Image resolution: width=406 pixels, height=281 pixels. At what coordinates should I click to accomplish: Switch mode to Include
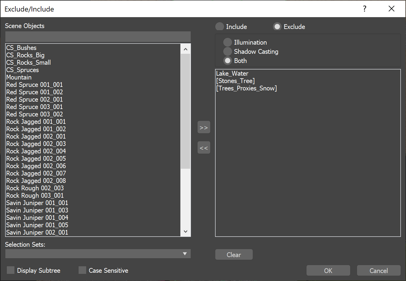click(x=219, y=26)
